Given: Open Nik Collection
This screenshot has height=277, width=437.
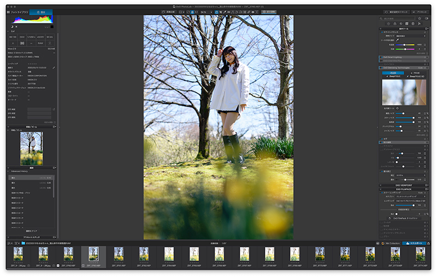Looking at the screenshot, I should (391, 243).
